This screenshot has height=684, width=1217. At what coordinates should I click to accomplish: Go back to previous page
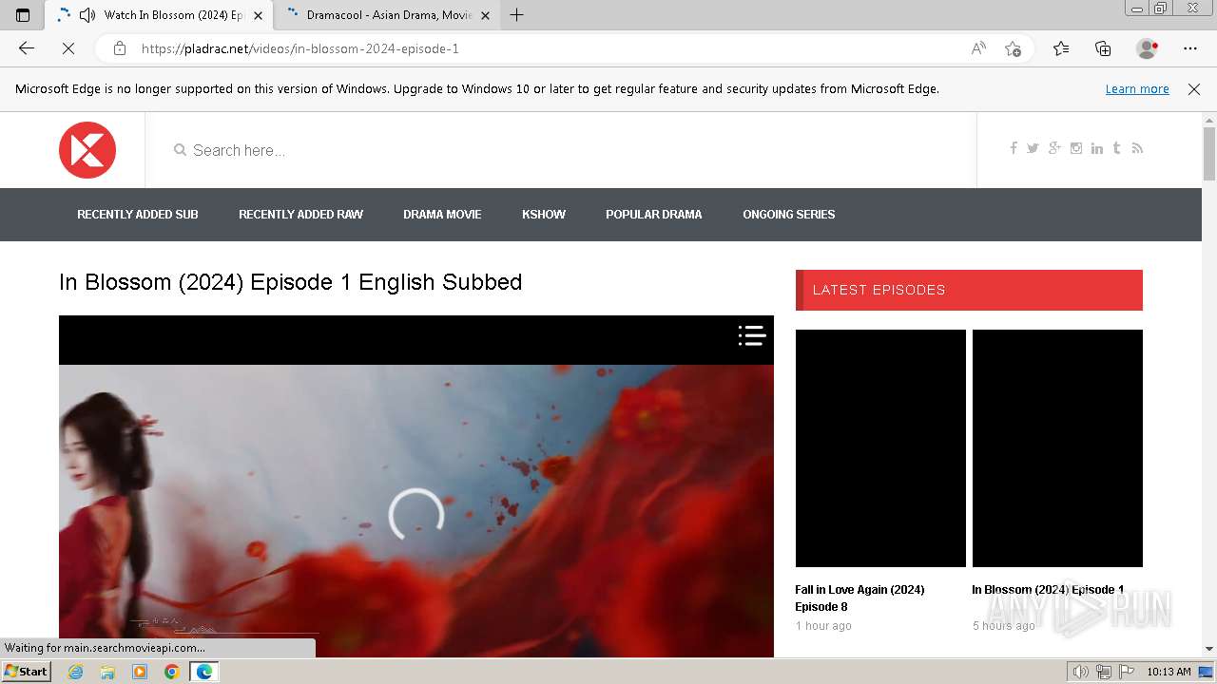tap(27, 48)
